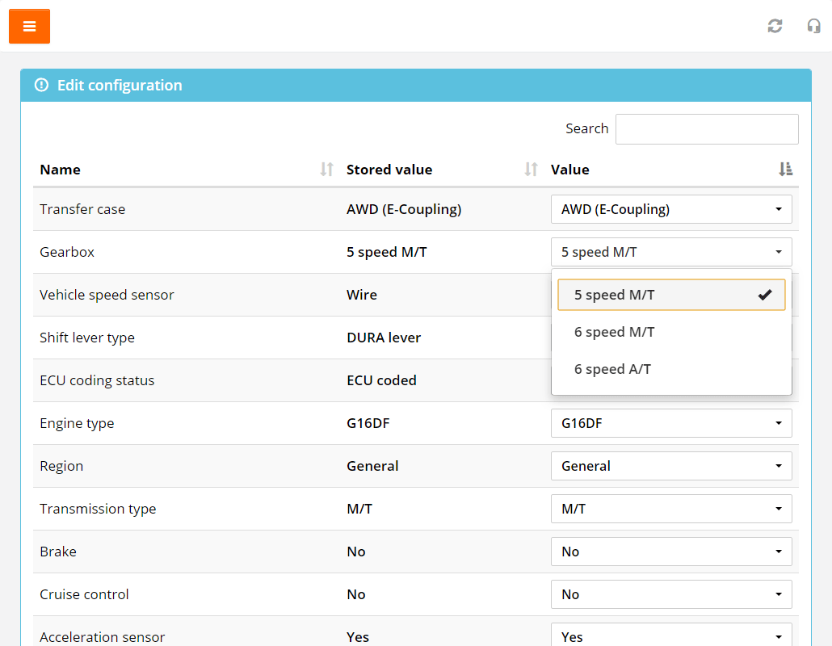Sort by Value column icon
Image resolution: width=832 pixels, height=646 pixels.
(785, 170)
